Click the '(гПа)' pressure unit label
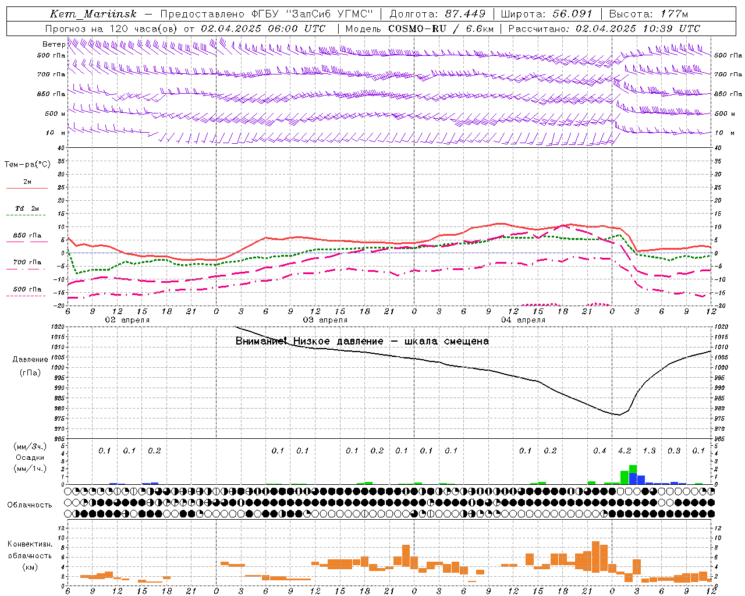The height and width of the screenshot is (596, 745). click(30, 373)
